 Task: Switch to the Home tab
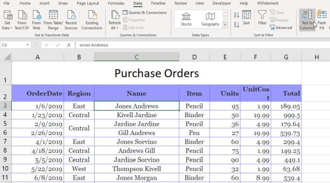25,3
